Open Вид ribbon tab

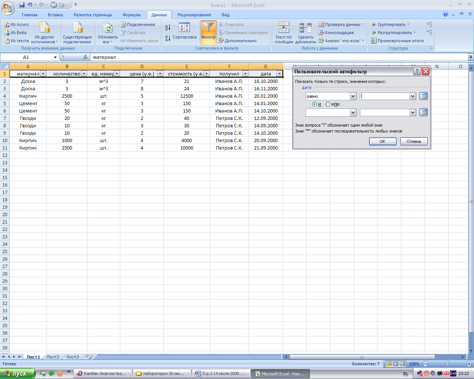pyautogui.click(x=226, y=15)
